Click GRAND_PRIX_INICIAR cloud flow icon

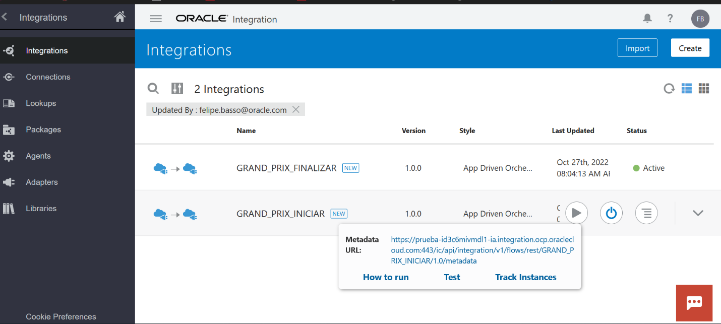click(x=175, y=214)
